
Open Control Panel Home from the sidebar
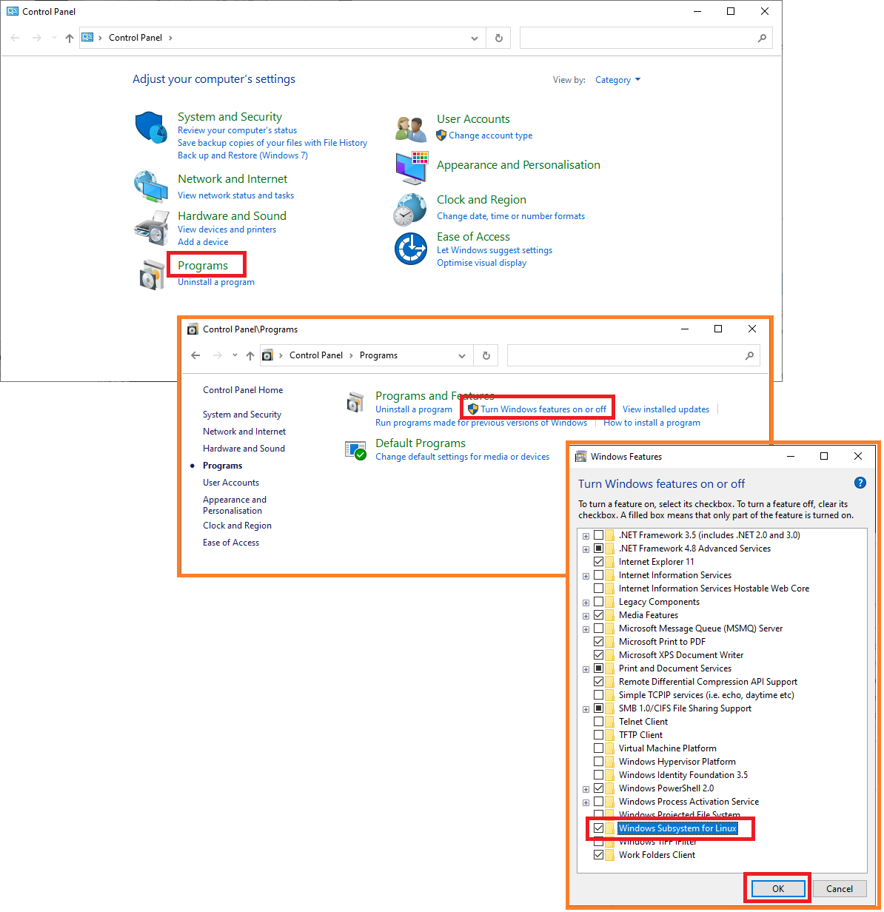[243, 389]
